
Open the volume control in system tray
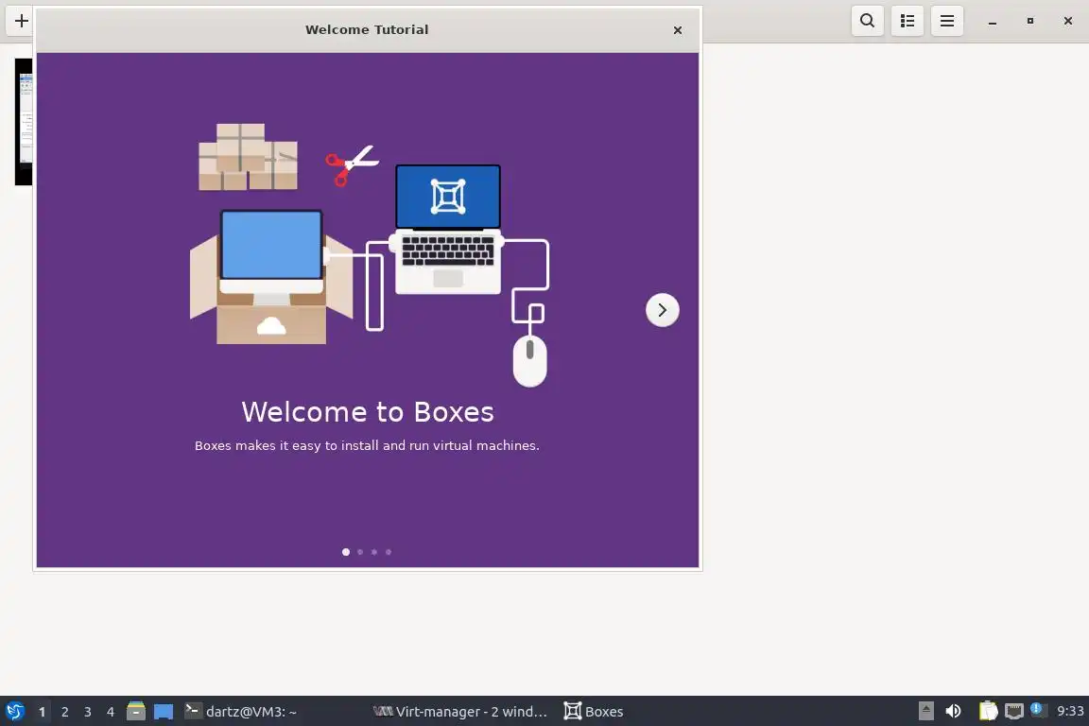954,712
